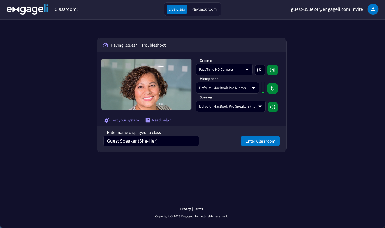
Task: Click the speedometer icon beside Having issues
Action: [x=105, y=45]
